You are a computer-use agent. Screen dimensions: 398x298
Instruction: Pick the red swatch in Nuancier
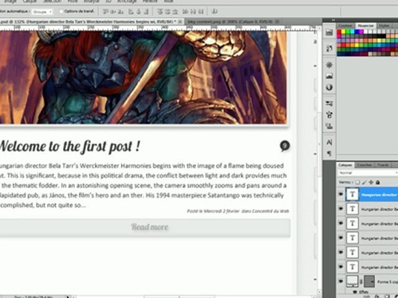coord(339,32)
